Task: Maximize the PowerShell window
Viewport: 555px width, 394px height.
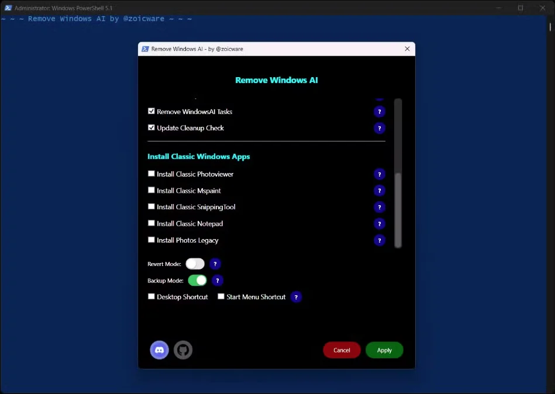Action: point(520,8)
